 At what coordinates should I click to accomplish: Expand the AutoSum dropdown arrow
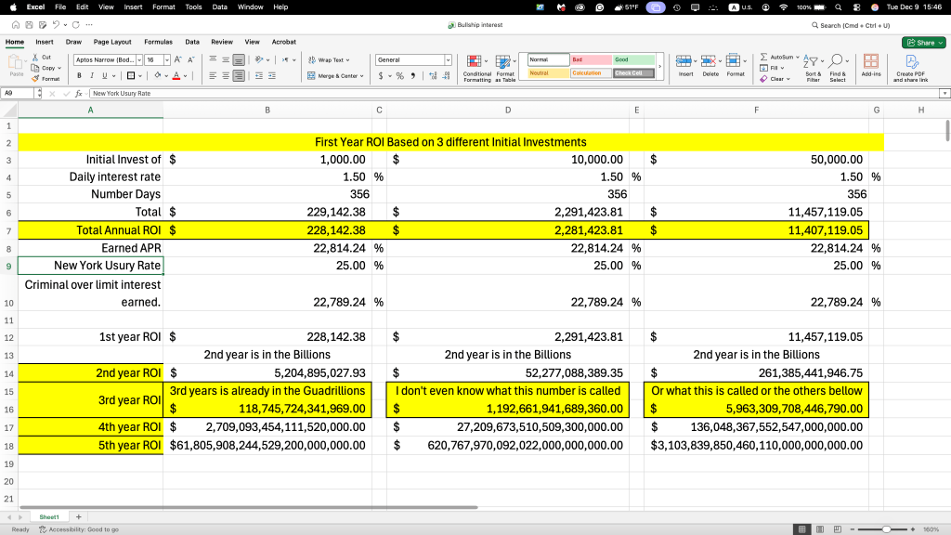(796, 57)
